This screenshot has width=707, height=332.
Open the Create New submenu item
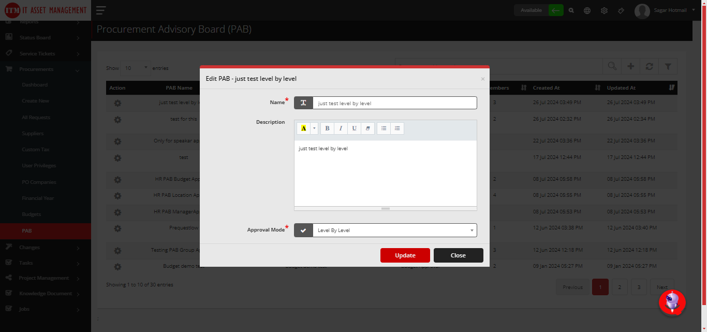(36, 101)
